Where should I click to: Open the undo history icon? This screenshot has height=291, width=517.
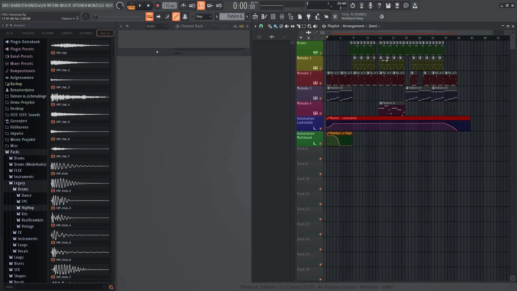(353, 5)
